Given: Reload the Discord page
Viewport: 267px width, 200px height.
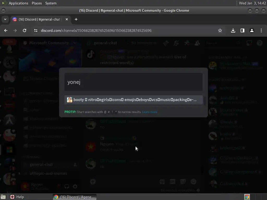Looking at the screenshot, I should pos(25,30).
